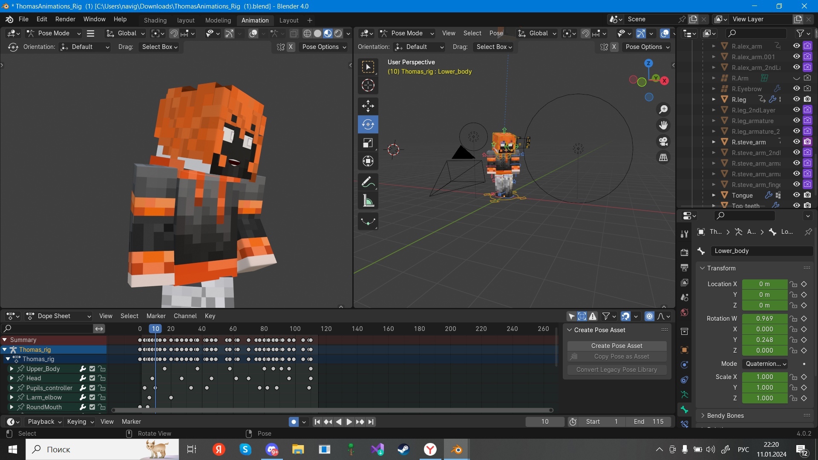Open the Dope Sheet mode dropdown
Viewport: 818px width, 460px height.
click(59, 316)
